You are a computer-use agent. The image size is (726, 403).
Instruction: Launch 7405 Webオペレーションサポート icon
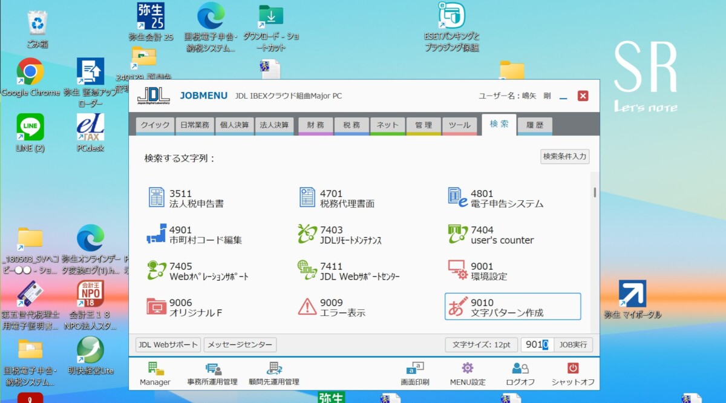pos(157,270)
